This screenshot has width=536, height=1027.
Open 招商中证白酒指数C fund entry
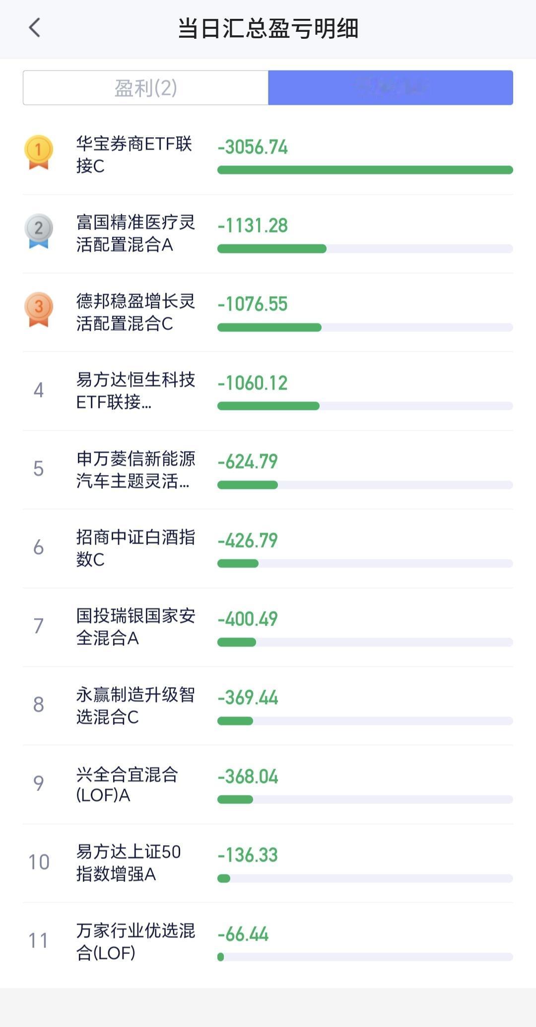[x=268, y=549]
